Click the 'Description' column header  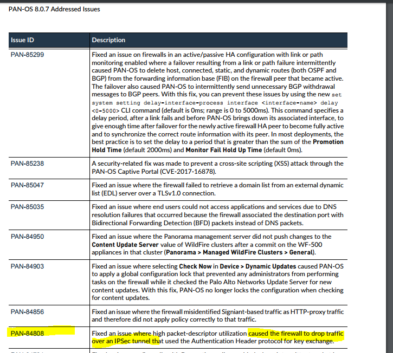click(108, 40)
